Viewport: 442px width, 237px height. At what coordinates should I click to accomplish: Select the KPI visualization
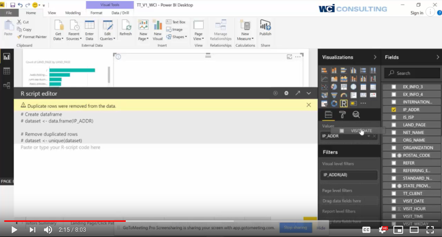point(373,95)
